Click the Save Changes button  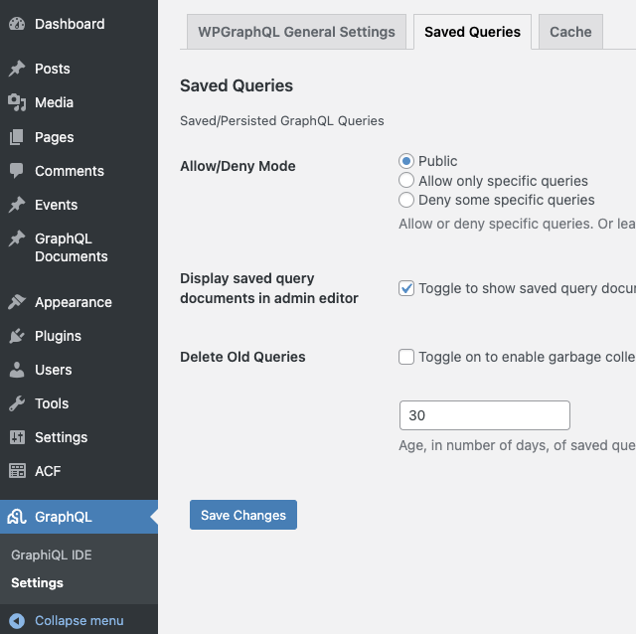tap(243, 515)
